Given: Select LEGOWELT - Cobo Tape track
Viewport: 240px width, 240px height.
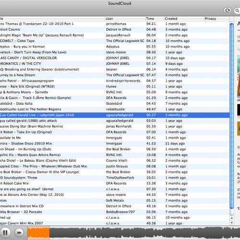Looking at the screenshot, I should pos(115,41).
